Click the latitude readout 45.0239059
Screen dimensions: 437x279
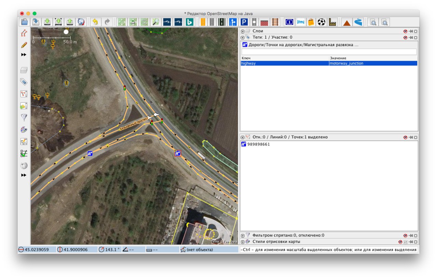[37, 250]
